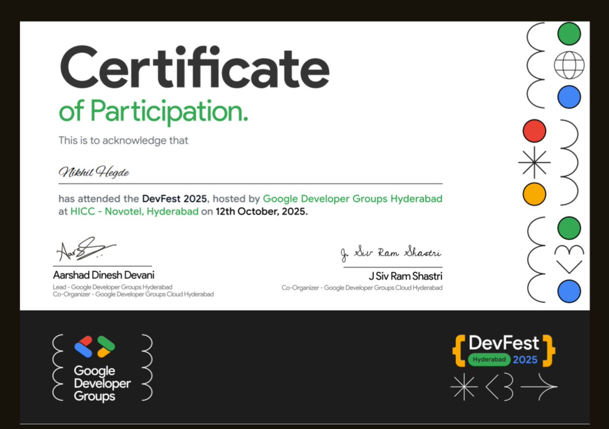Click the white asterisk icon in the footer
Viewport: 609px width, 429px height.
pyautogui.click(x=464, y=387)
